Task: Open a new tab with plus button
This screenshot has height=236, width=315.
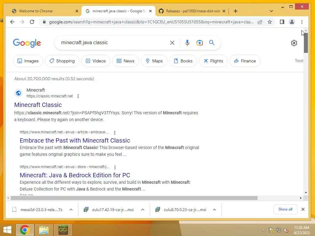Action: pos(236,11)
